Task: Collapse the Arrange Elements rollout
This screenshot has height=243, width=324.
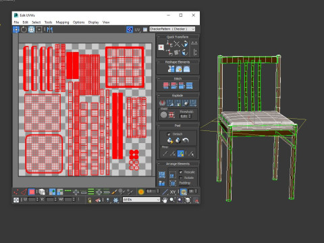Action: (159, 164)
